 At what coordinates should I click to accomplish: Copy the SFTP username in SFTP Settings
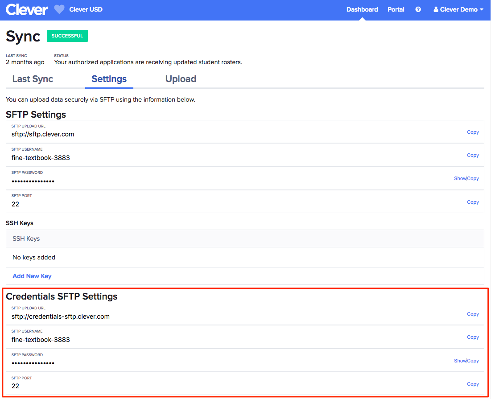point(473,155)
